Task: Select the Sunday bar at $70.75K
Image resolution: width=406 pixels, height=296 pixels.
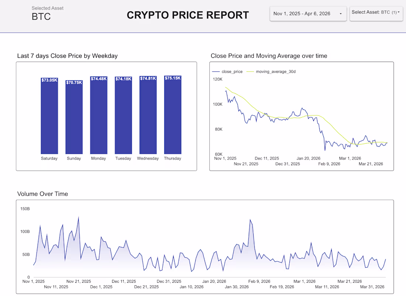Action: click(74, 117)
